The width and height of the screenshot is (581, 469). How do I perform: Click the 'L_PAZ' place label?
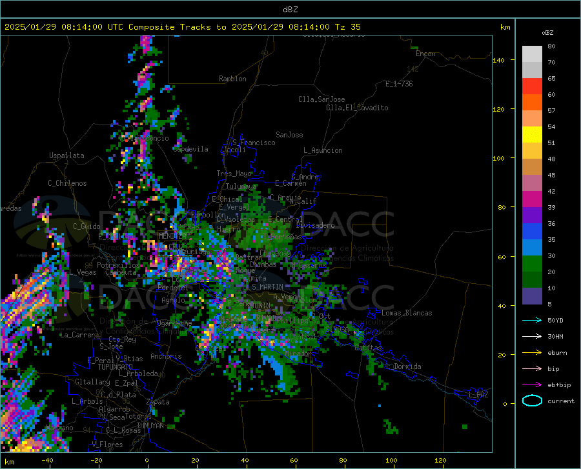[x=479, y=395]
